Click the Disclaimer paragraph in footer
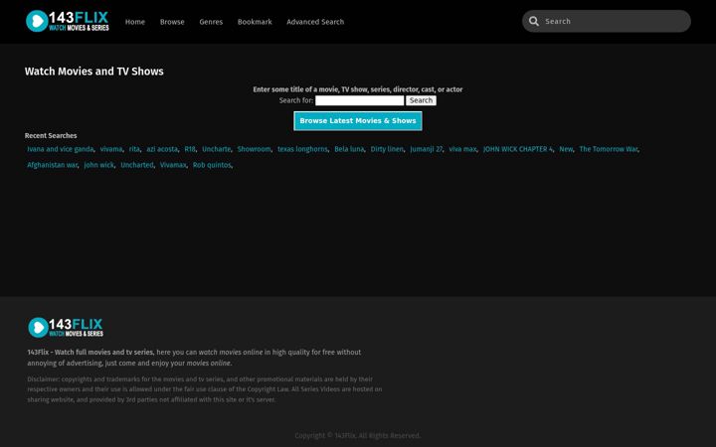Image resolution: width=716 pixels, height=447 pixels. tap(205, 389)
